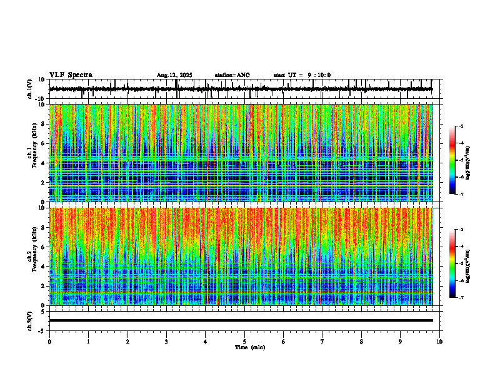This screenshot has height=383, width=495.
Task: Click the "6" kHz tick on ch.1 frequency axis
Action: tap(44, 143)
